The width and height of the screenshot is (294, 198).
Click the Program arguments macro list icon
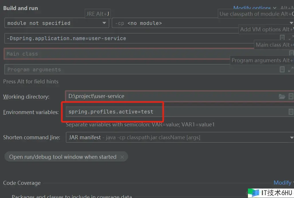[282, 69]
